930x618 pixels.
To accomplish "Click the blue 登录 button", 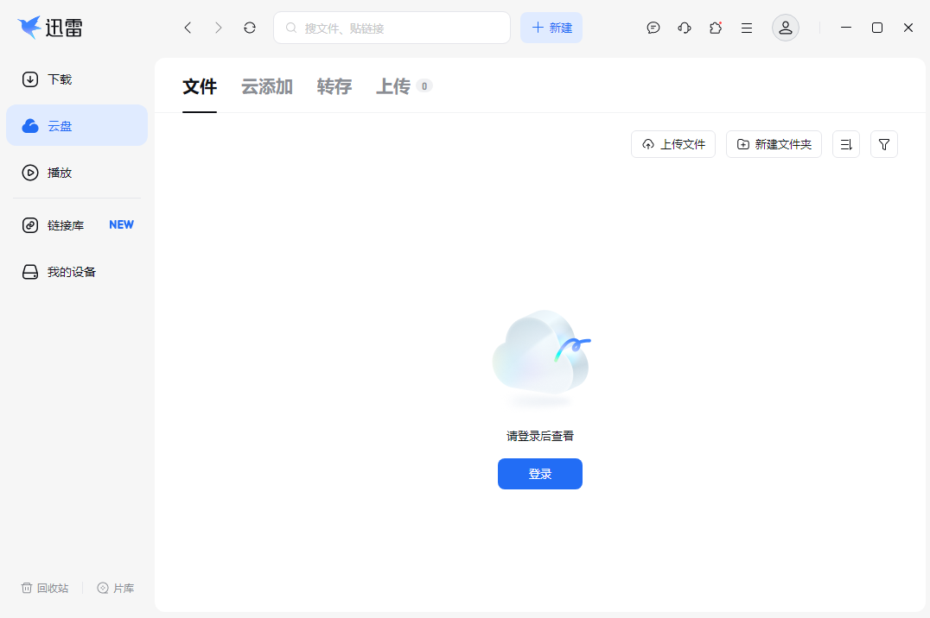I will pyautogui.click(x=540, y=474).
